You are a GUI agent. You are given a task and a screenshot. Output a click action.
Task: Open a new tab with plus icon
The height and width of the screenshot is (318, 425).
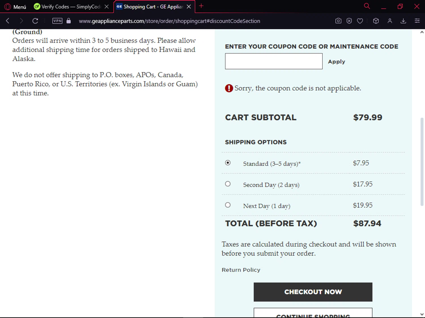(x=201, y=6)
